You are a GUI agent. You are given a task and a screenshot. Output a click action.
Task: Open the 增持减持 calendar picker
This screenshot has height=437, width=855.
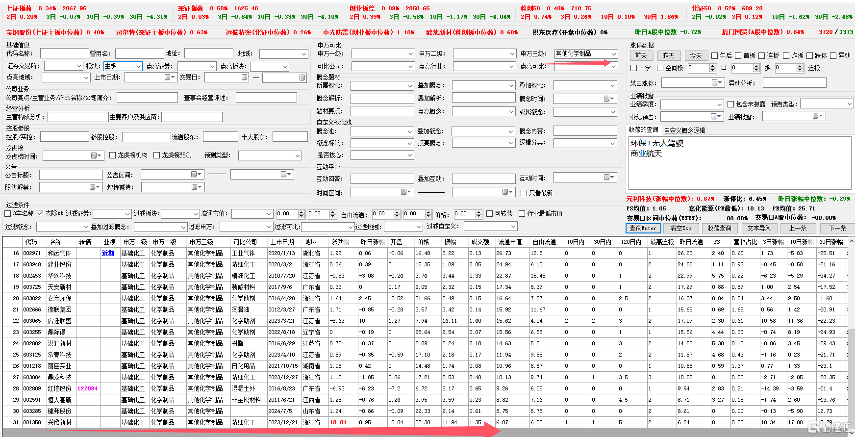pos(197,187)
